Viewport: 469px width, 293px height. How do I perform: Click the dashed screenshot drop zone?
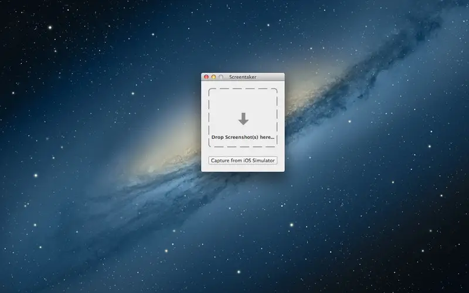243,118
